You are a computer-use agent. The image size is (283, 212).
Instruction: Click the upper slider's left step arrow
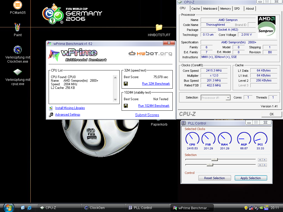pyautogui.click(x=260, y=160)
